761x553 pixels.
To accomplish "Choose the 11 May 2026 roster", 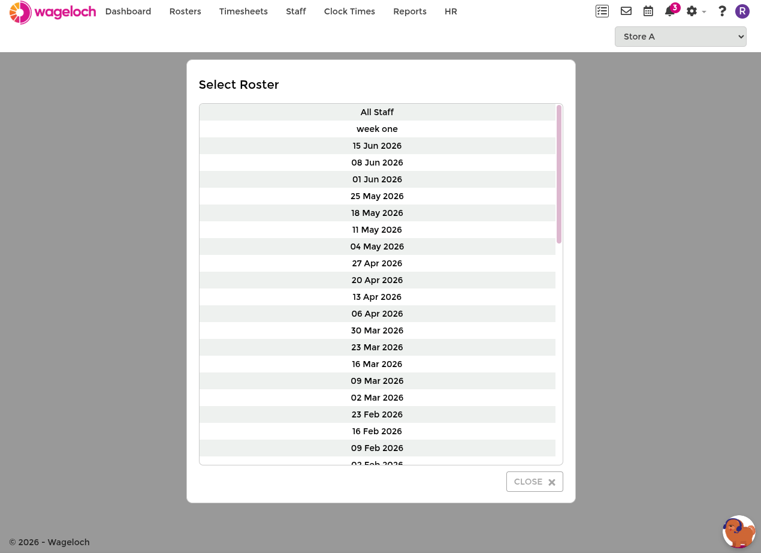I will click(378, 230).
